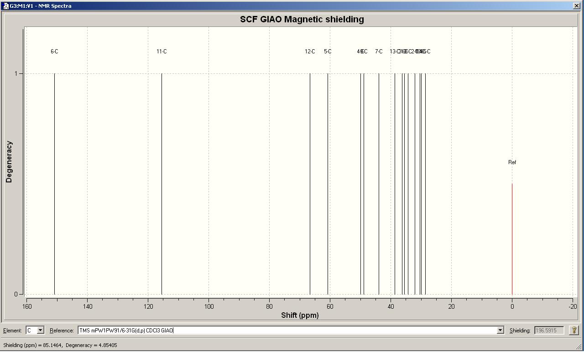Click the 20 tick on shift axis
This screenshot has height=352, width=584.
(451, 306)
